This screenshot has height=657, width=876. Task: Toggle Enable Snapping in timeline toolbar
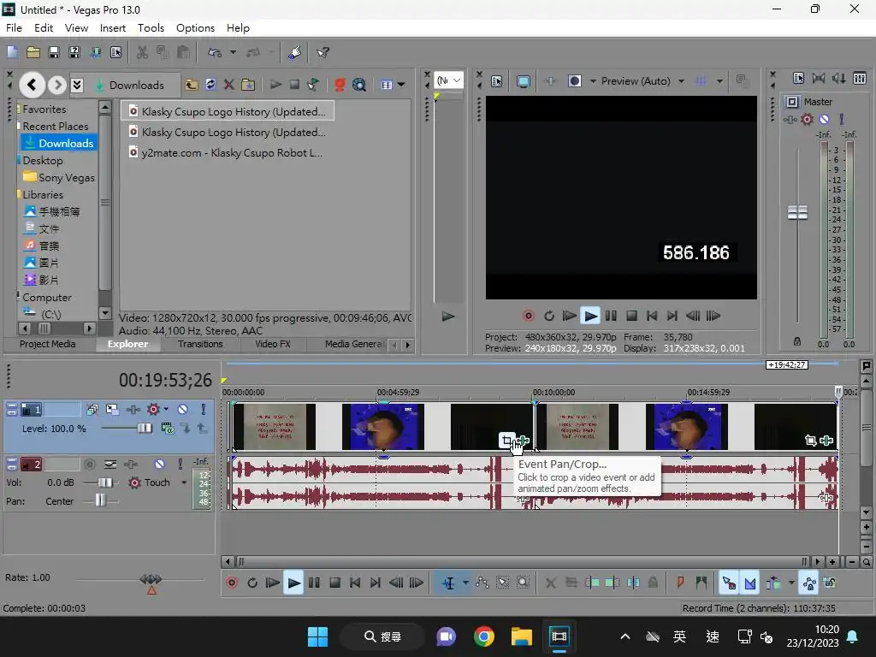pyautogui.click(x=730, y=583)
